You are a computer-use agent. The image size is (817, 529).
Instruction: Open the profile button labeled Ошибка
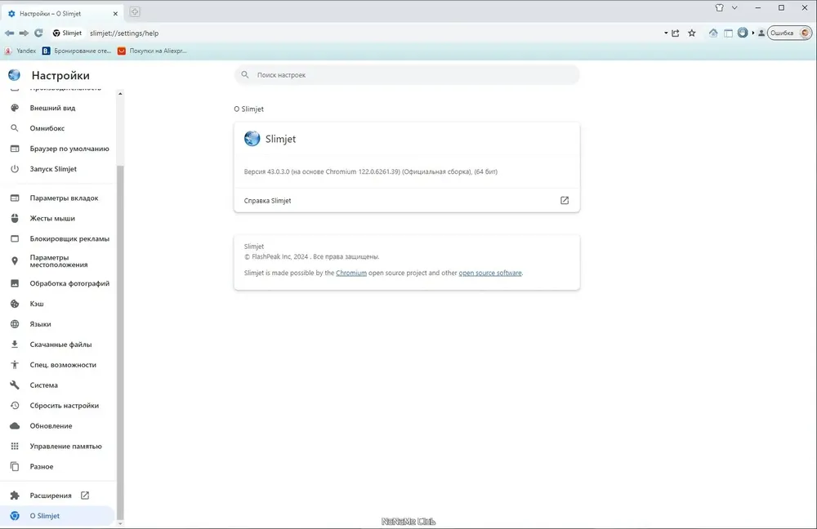789,33
